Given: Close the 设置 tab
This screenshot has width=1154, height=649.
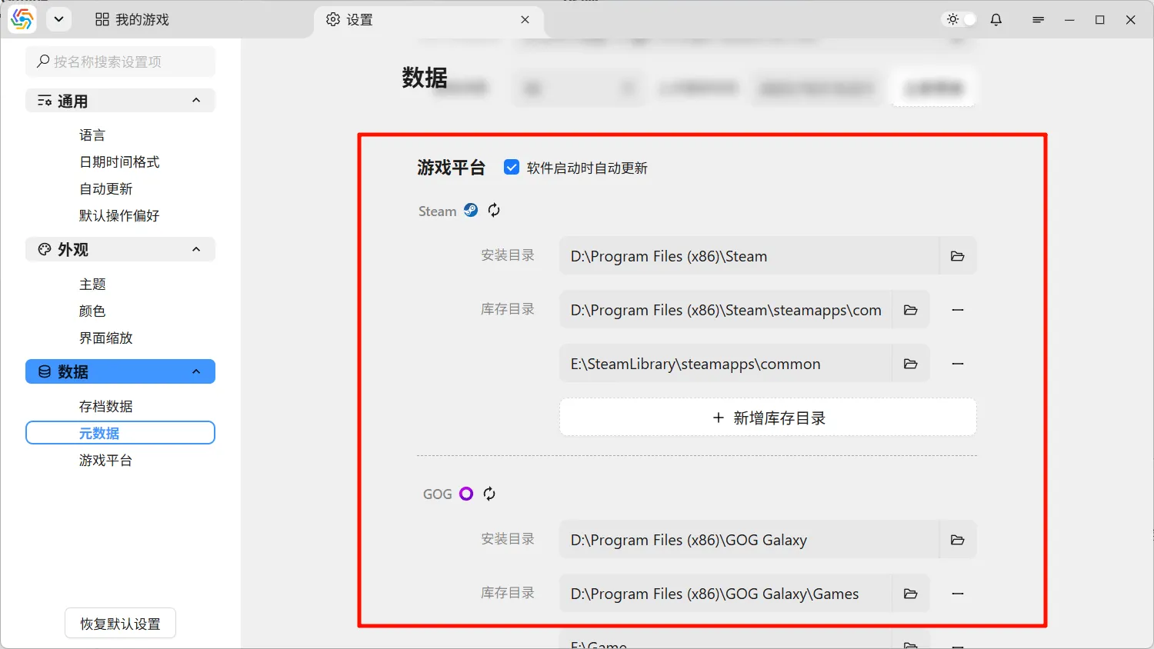Looking at the screenshot, I should tap(525, 20).
